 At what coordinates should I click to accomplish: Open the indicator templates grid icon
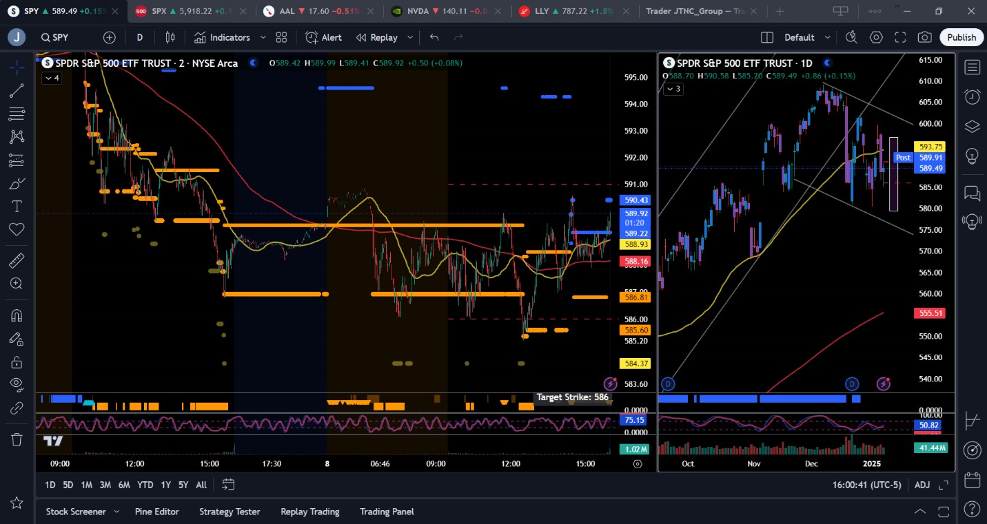pyautogui.click(x=281, y=37)
